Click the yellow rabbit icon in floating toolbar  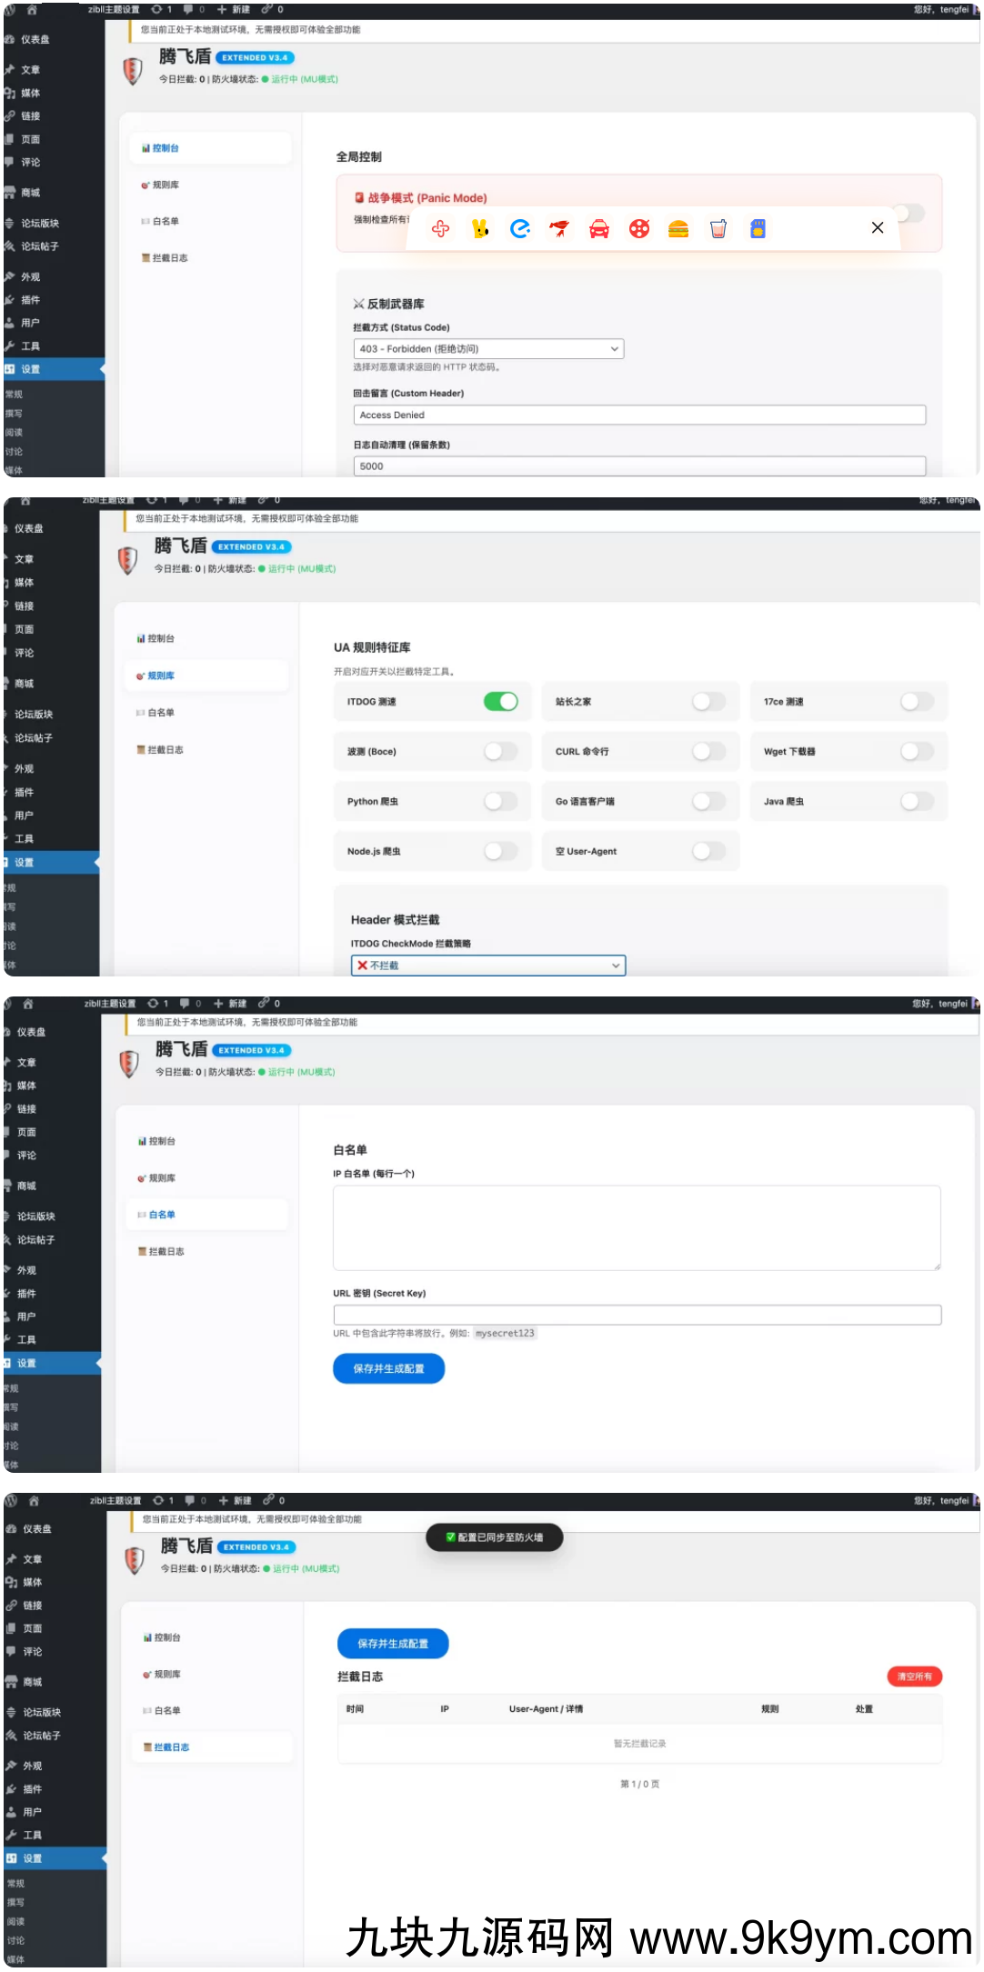[x=480, y=229]
